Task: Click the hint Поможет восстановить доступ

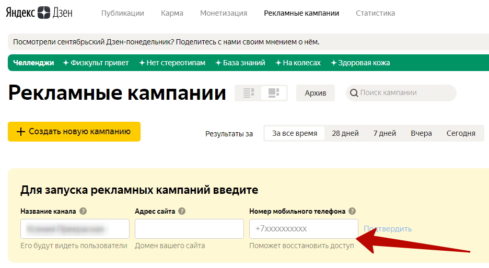Action: (301, 246)
